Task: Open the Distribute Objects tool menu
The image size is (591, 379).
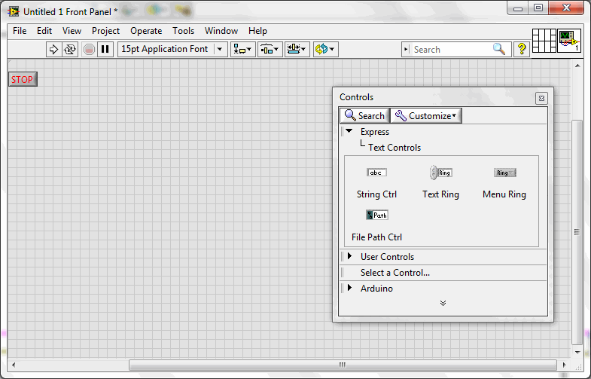Action: (270, 50)
